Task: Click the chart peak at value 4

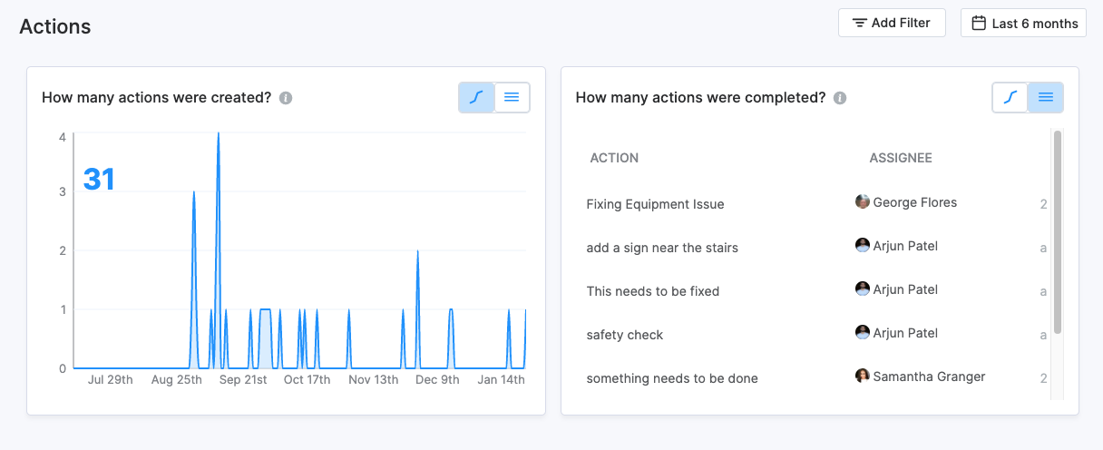Action: point(219,135)
